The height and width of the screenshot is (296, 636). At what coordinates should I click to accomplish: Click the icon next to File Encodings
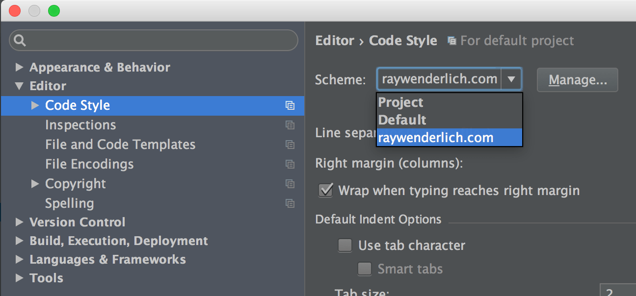tap(290, 164)
